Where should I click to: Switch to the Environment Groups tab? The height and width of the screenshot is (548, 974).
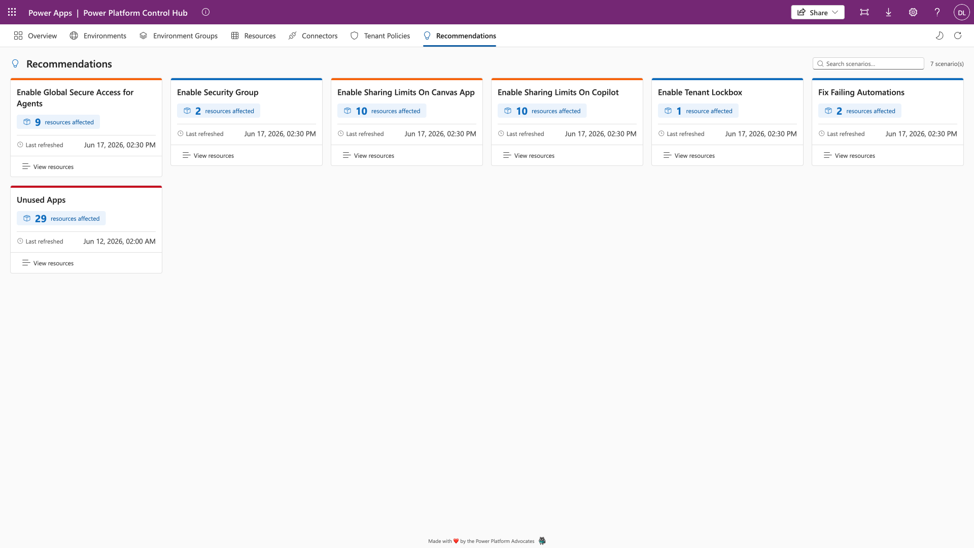179,36
